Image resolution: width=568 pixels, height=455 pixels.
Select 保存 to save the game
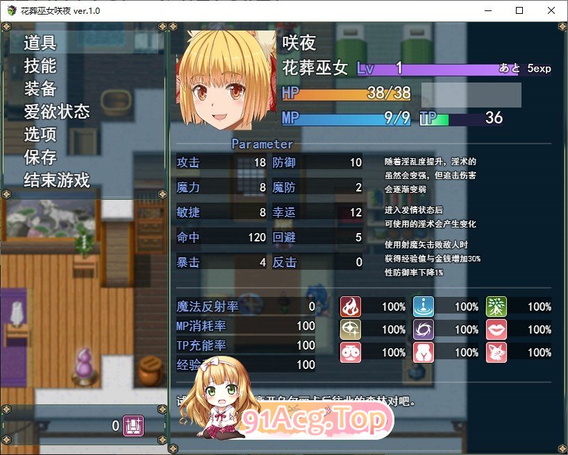(40, 157)
